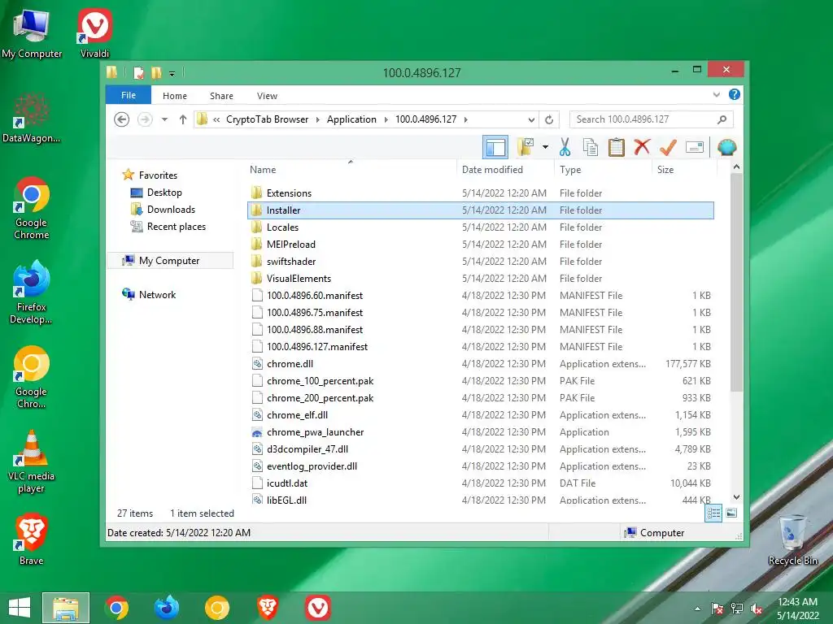
Task: Open the recent locations dropdown
Action: click(164, 119)
